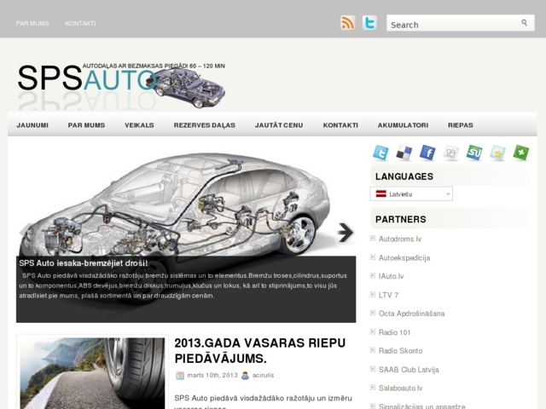
Task: Click Kontakti in top bar
Action: tap(80, 23)
